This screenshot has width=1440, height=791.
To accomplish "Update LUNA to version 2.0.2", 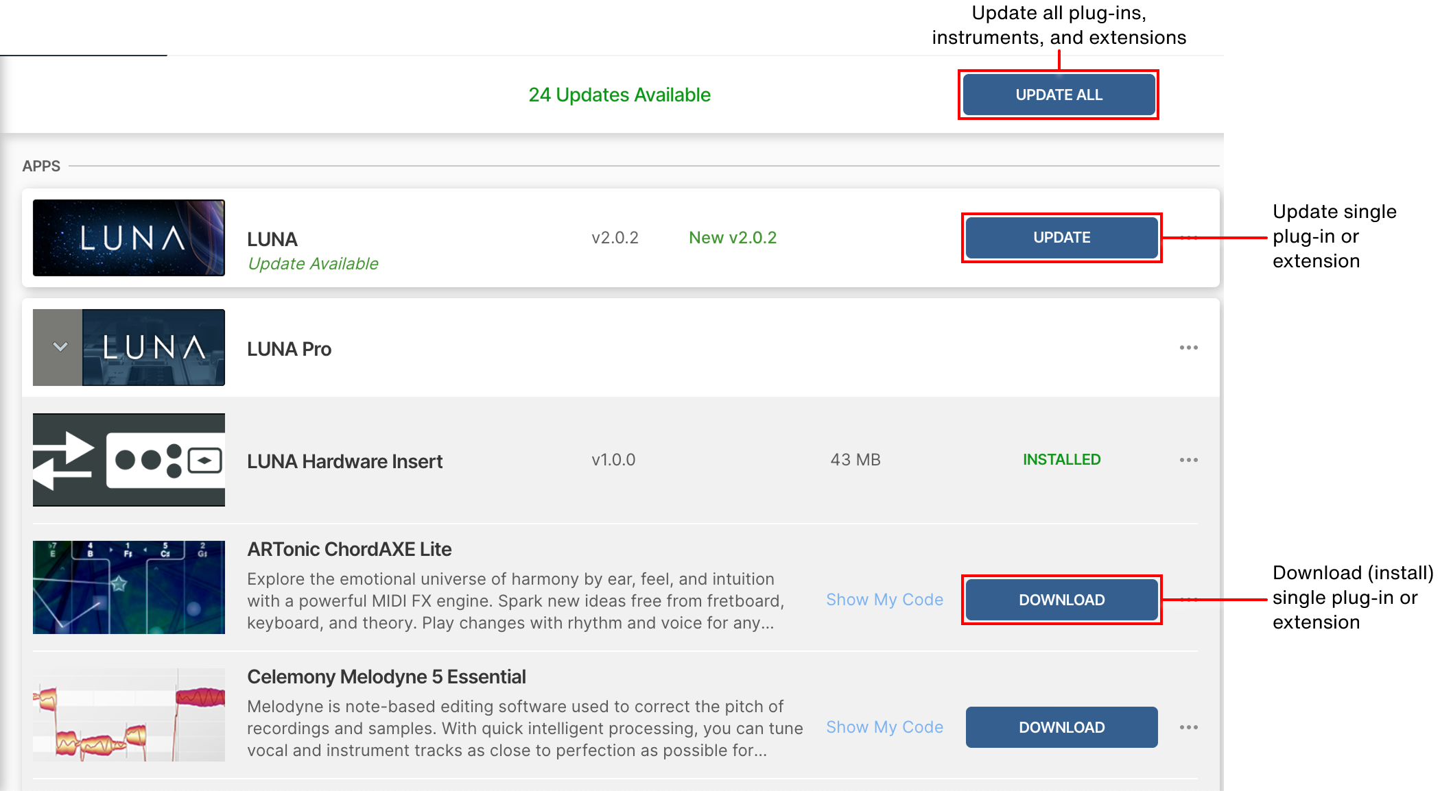I will pyautogui.click(x=1061, y=237).
